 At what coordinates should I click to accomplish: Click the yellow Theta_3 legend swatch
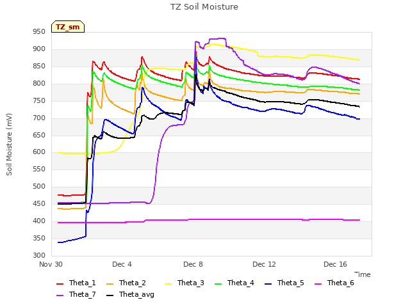168,284
